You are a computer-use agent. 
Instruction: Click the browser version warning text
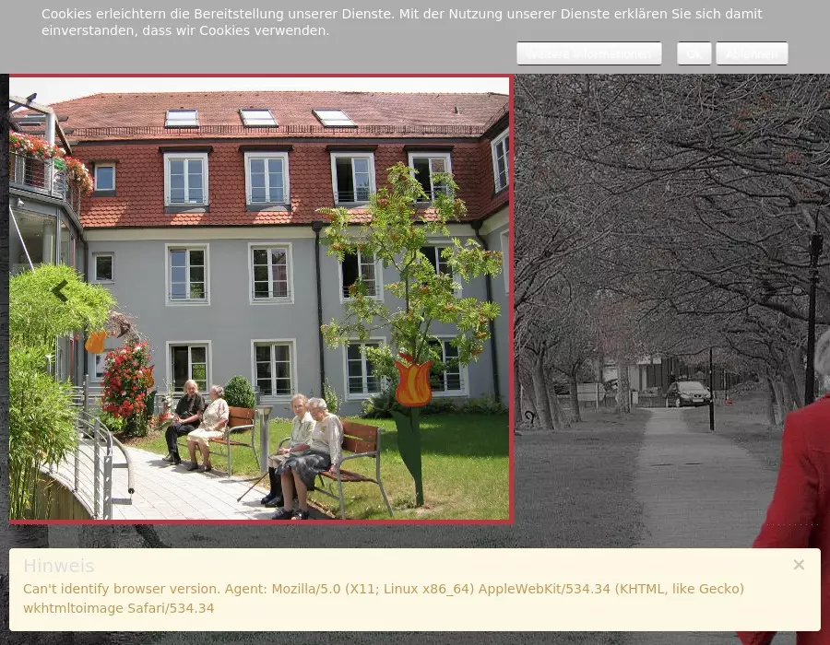point(384,598)
